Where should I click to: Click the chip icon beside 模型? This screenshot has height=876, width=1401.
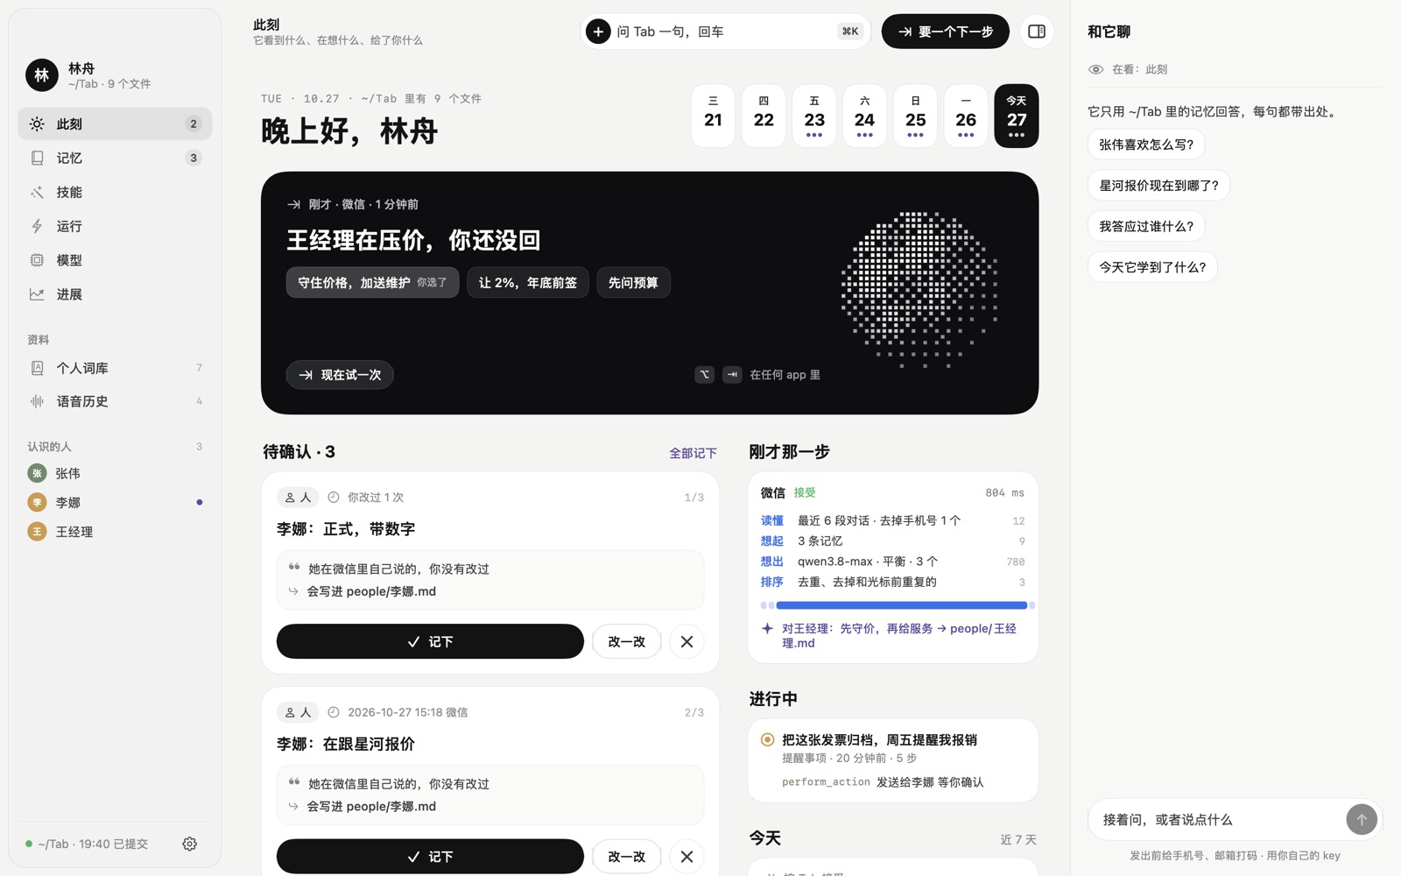(x=37, y=260)
